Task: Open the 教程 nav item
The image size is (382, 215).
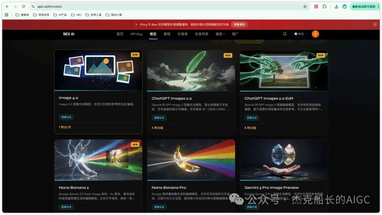Action: pos(167,34)
